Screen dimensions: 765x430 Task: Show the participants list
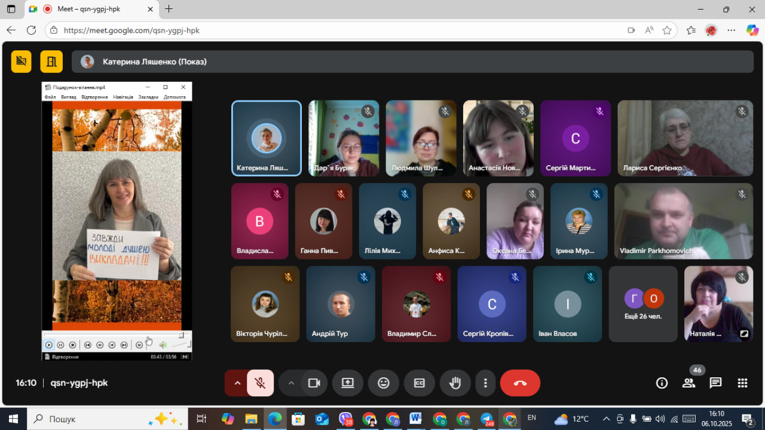coord(688,383)
